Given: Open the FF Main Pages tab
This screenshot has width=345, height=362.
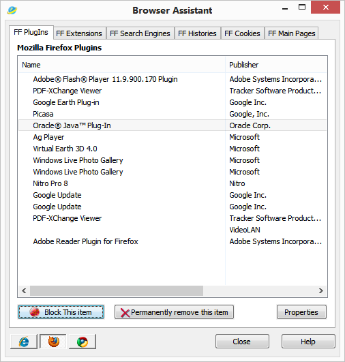Looking at the screenshot, I should tap(292, 33).
